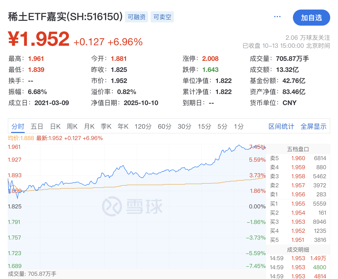Viewport: 338px width, 279px height.
Task: Select the 60分 interval tab
Action: [x=164, y=126]
